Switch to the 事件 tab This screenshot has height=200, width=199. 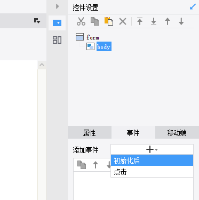[133, 132]
